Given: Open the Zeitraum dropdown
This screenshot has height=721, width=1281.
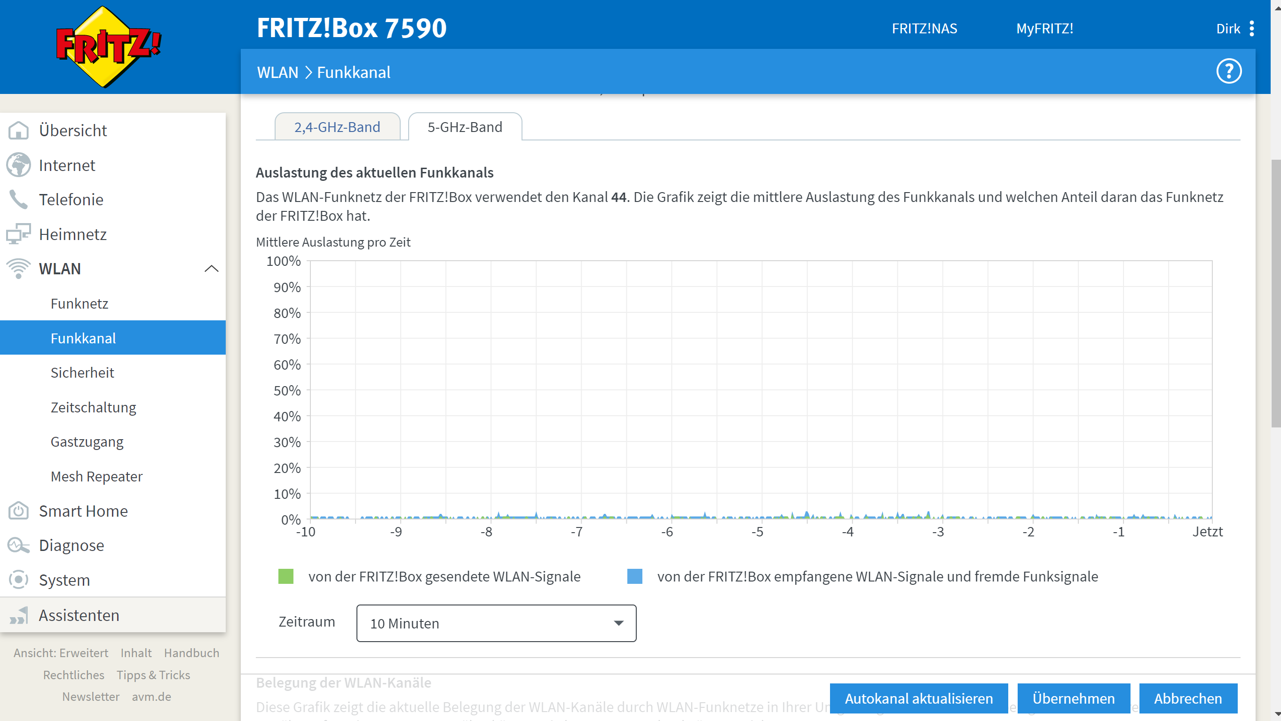Looking at the screenshot, I should pyautogui.click(x=496, y=623).
